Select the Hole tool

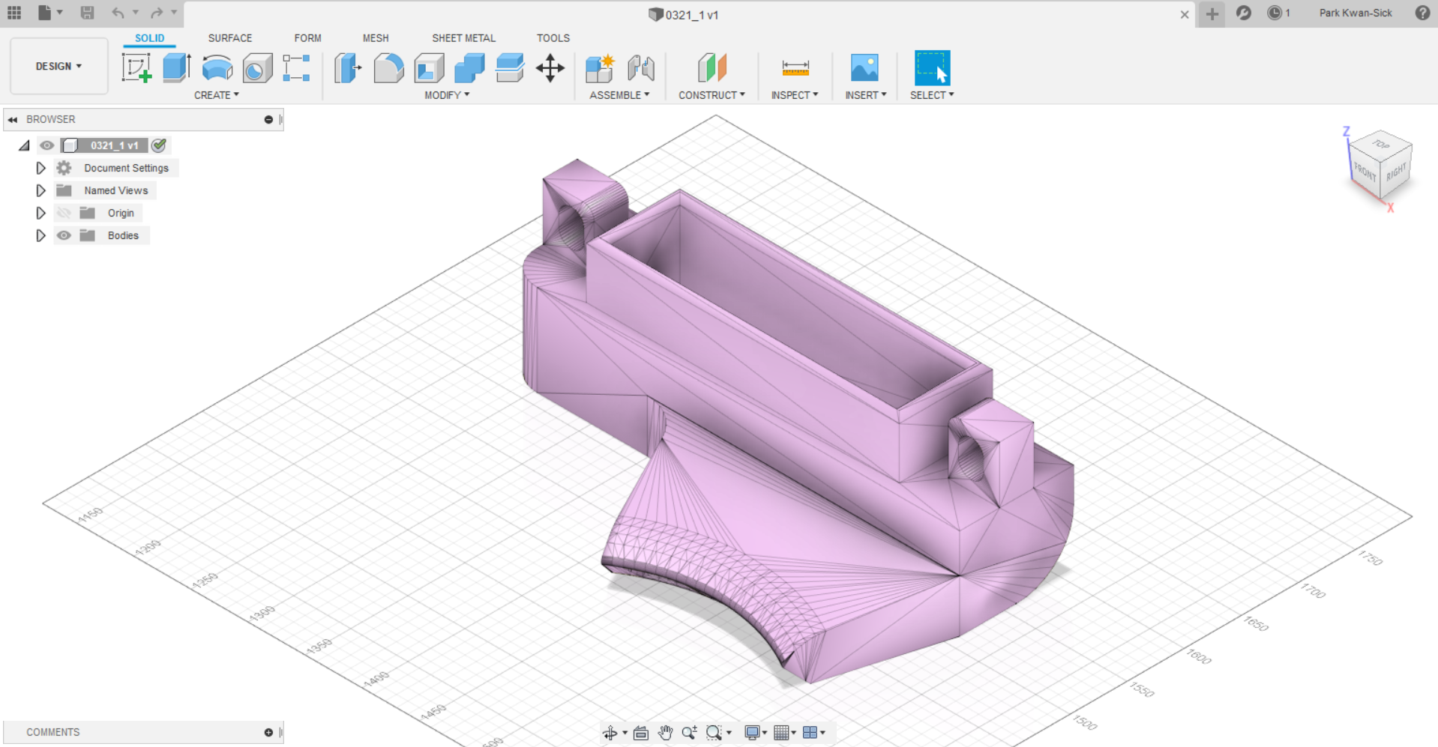pyautogui.click(x=257, y=68)
